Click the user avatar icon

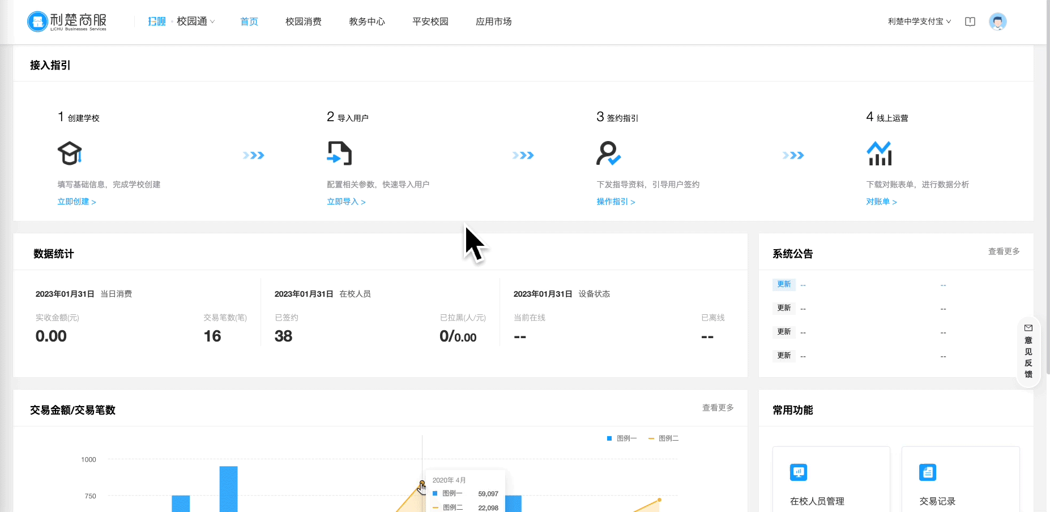(x=998, y=22)
